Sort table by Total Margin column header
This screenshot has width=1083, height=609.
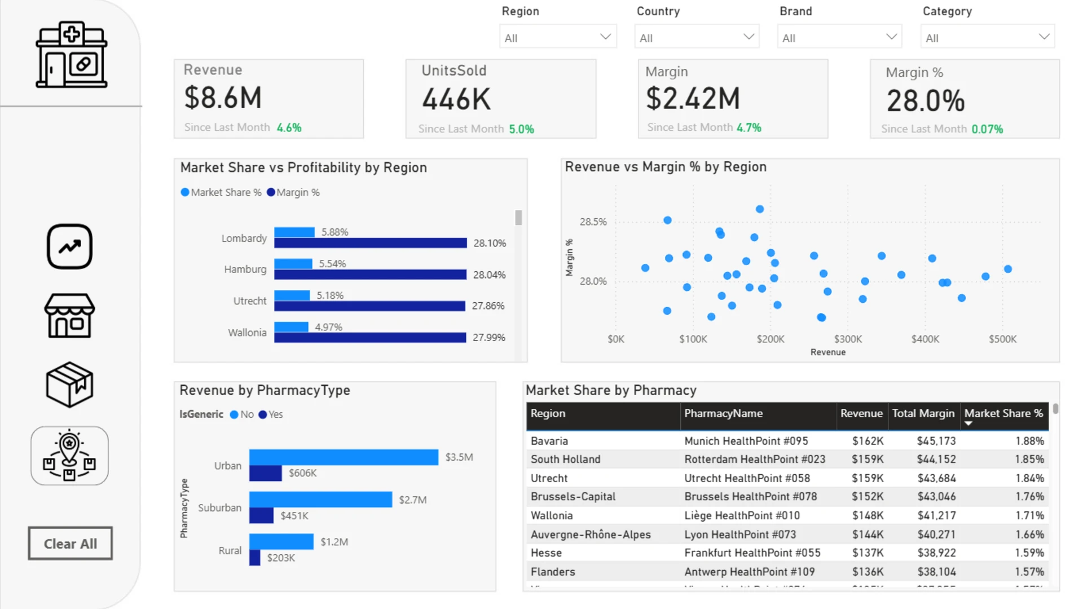coord(923,413)
